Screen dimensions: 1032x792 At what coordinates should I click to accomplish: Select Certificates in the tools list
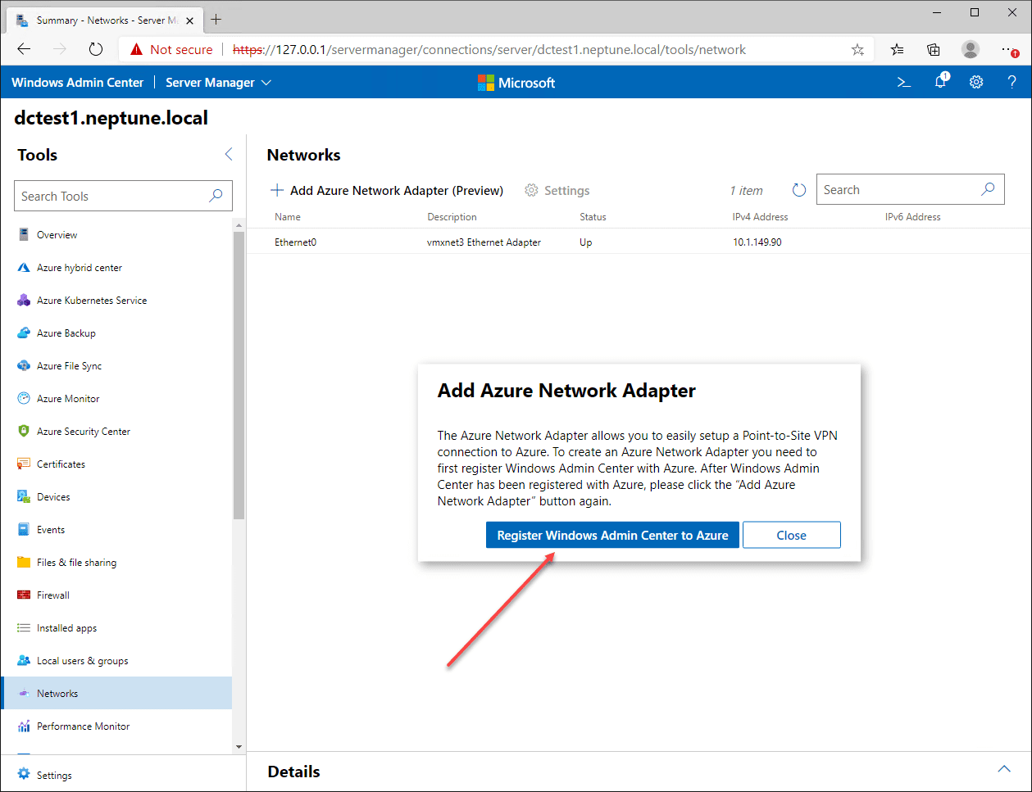[61, 464]
